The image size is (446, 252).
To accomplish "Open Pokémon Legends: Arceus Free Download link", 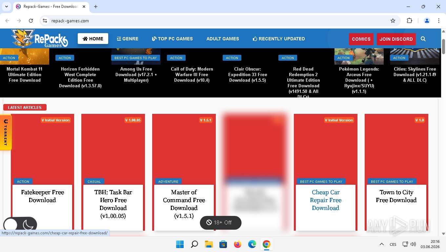I will coord(359,80).
